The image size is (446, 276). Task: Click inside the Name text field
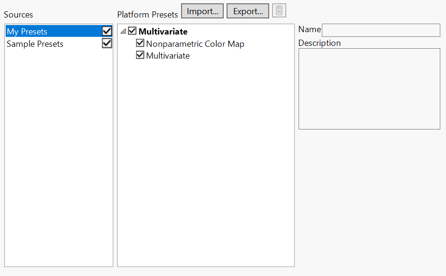(x=380, y=30)
